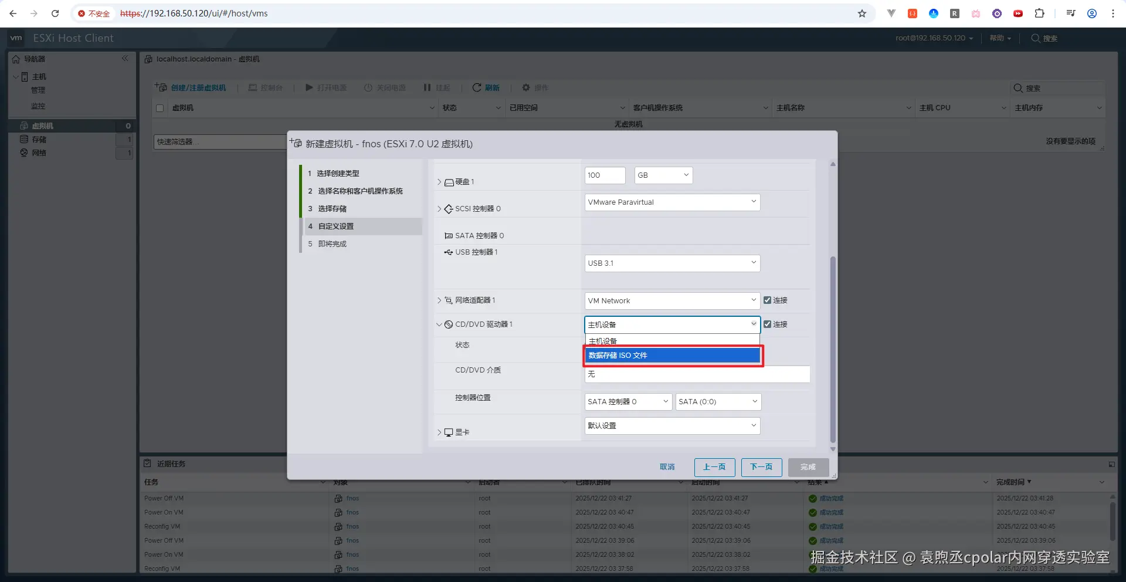
Task: Click the create/register VM button label
Action: point(198,88)
